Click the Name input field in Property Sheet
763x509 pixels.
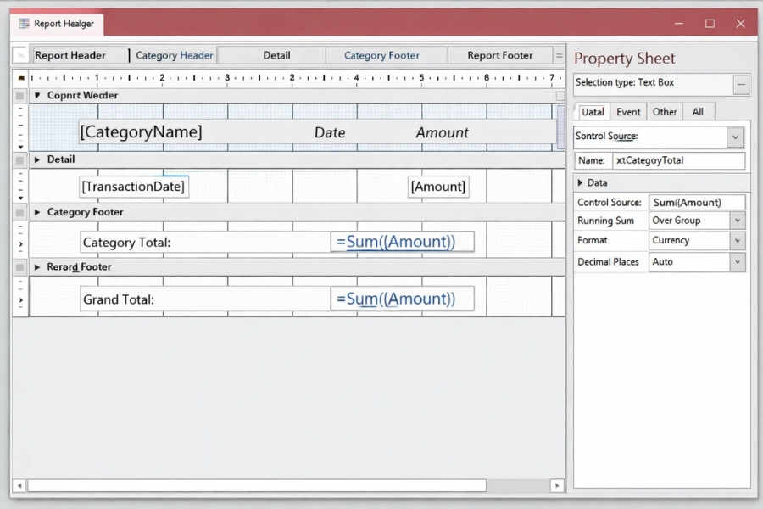pos(678,160)
